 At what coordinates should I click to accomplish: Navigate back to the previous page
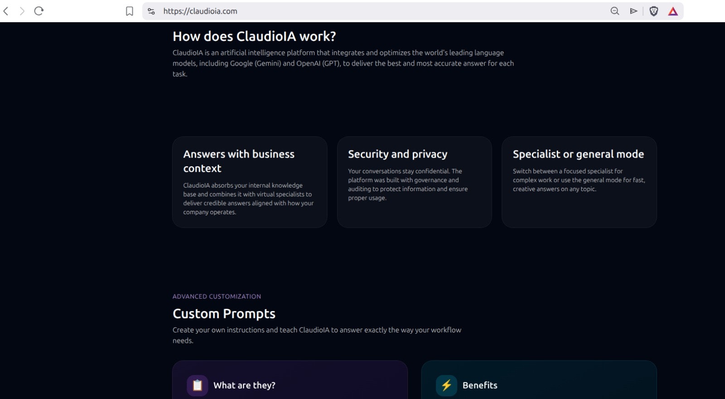click(x=5, y=11)
